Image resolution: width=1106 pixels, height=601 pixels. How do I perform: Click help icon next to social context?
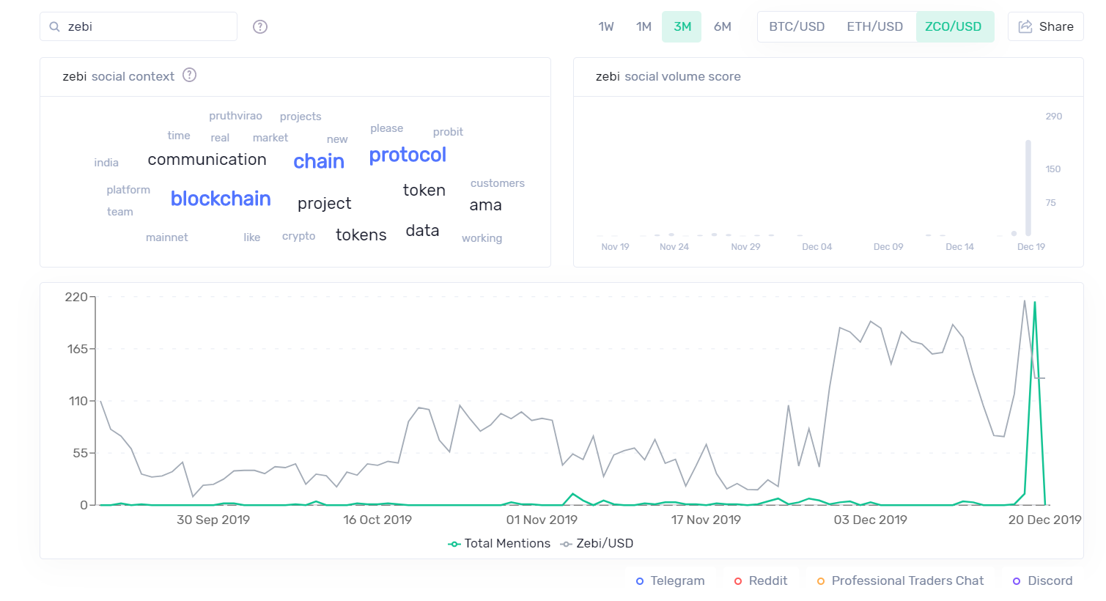coord(190,75)
